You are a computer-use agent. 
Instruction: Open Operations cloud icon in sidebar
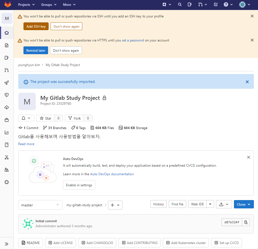(7, 108)
